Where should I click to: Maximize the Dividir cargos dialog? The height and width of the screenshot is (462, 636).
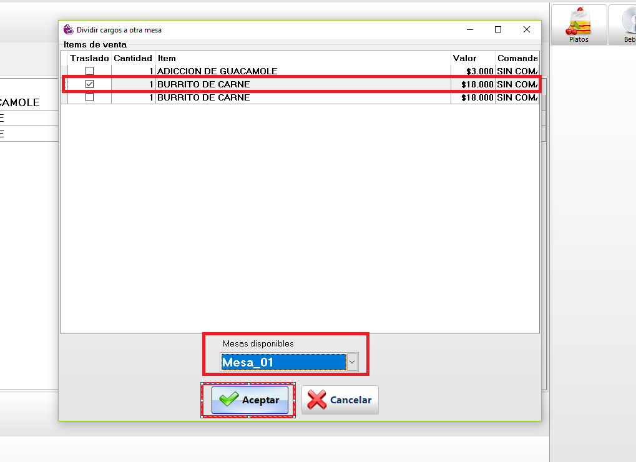[498, 29]
